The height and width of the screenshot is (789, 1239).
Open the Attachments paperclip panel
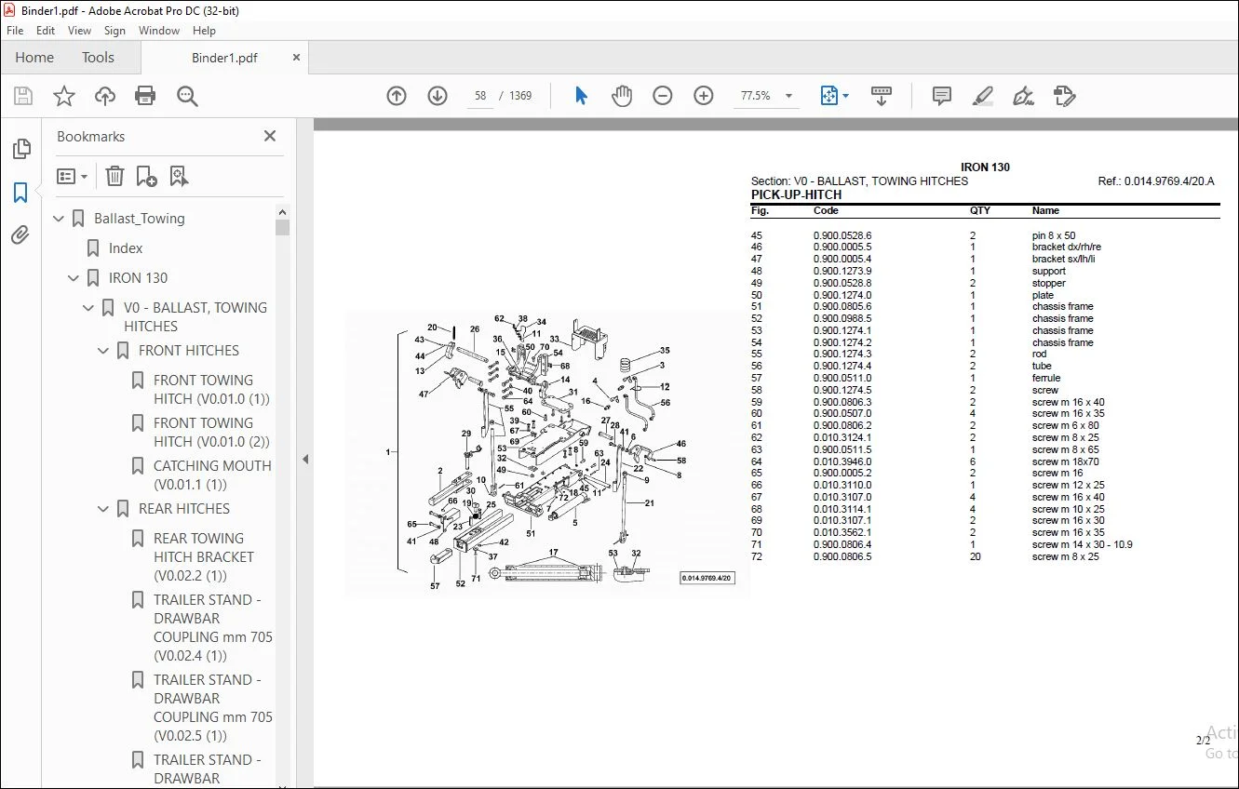point(20,235)
